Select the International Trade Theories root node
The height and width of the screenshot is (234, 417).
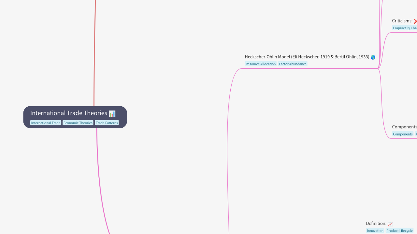75,117
